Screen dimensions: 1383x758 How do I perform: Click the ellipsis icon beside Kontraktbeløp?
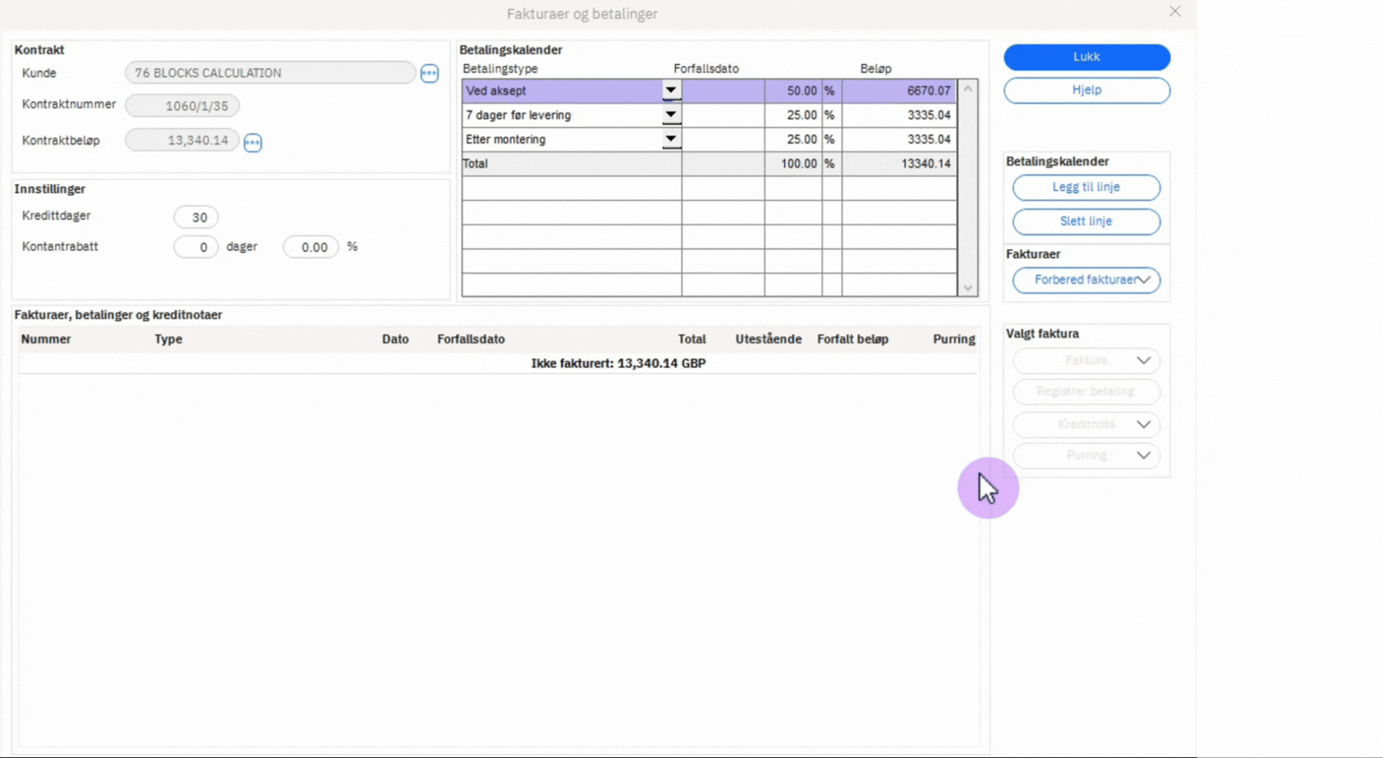(x=253, y=142)
